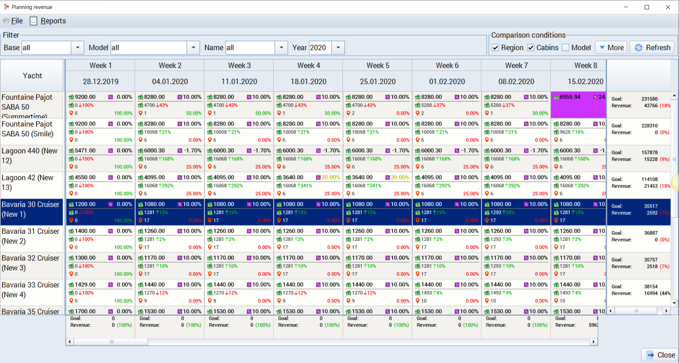The width and height of the screenshot is (679, 363).
Task: Click the Yacht column header
Action: (32, 75)
